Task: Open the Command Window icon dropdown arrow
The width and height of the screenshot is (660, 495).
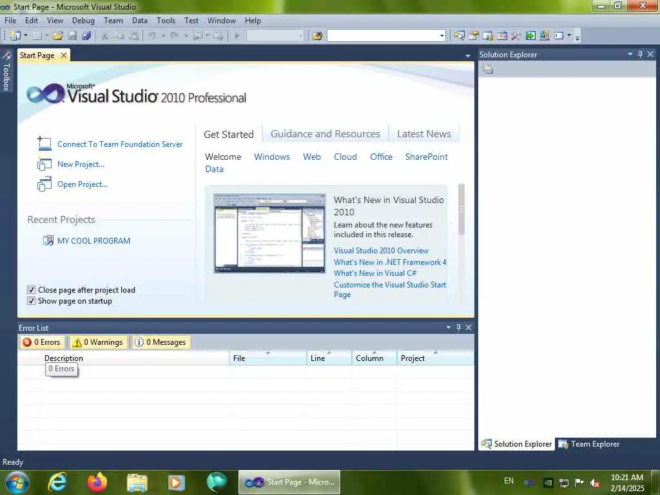Action: pyautogui.click(x=569, y=35)
